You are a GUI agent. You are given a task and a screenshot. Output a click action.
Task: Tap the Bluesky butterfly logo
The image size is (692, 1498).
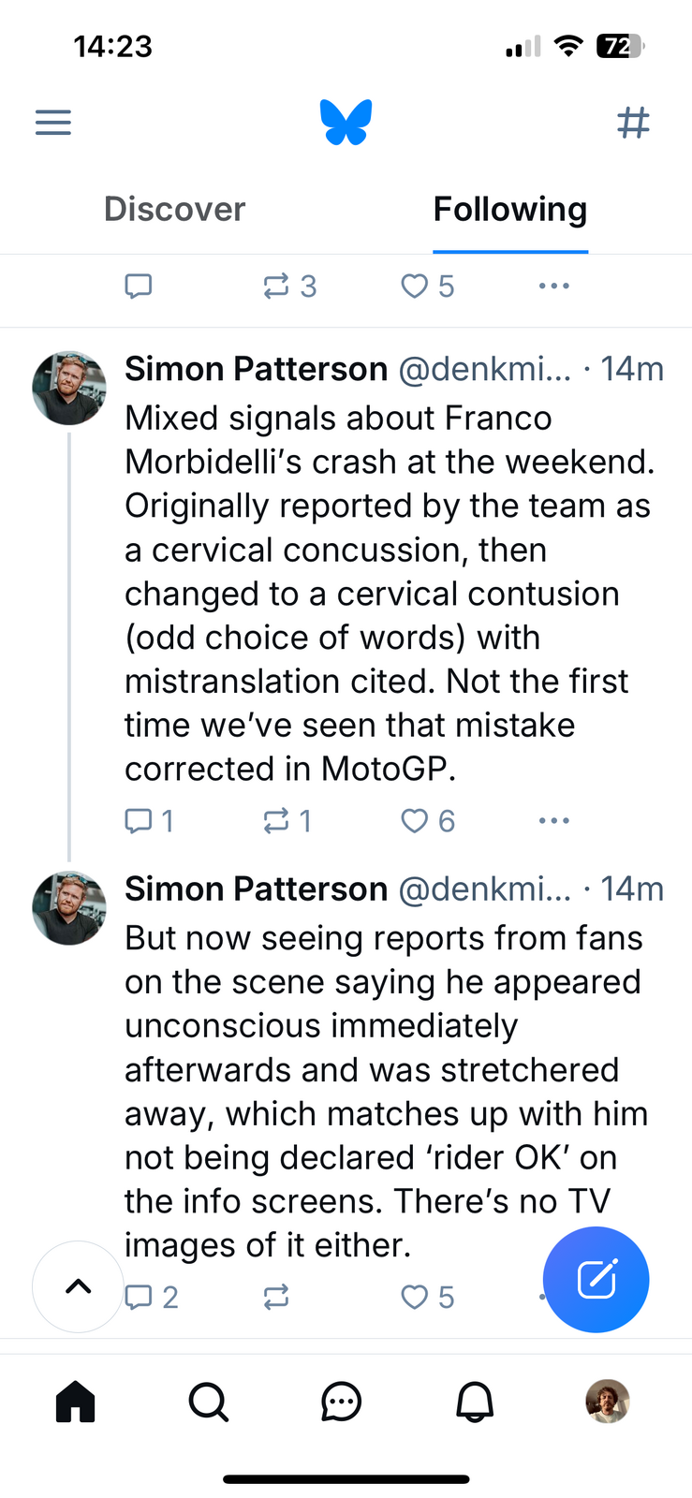pos(346,123)
